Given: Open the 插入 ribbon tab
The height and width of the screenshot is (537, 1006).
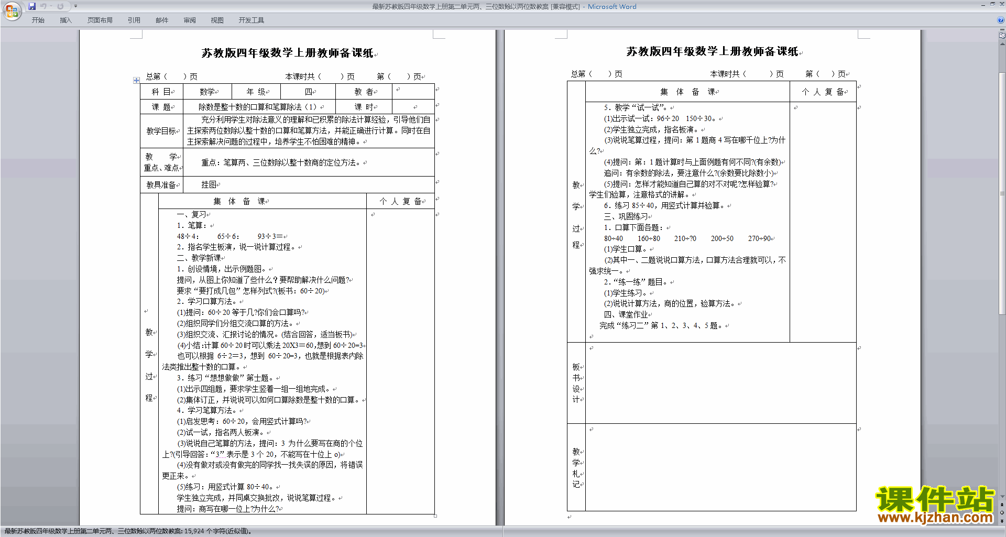Looking at the screenshot, I should click(x=65, y=20).
